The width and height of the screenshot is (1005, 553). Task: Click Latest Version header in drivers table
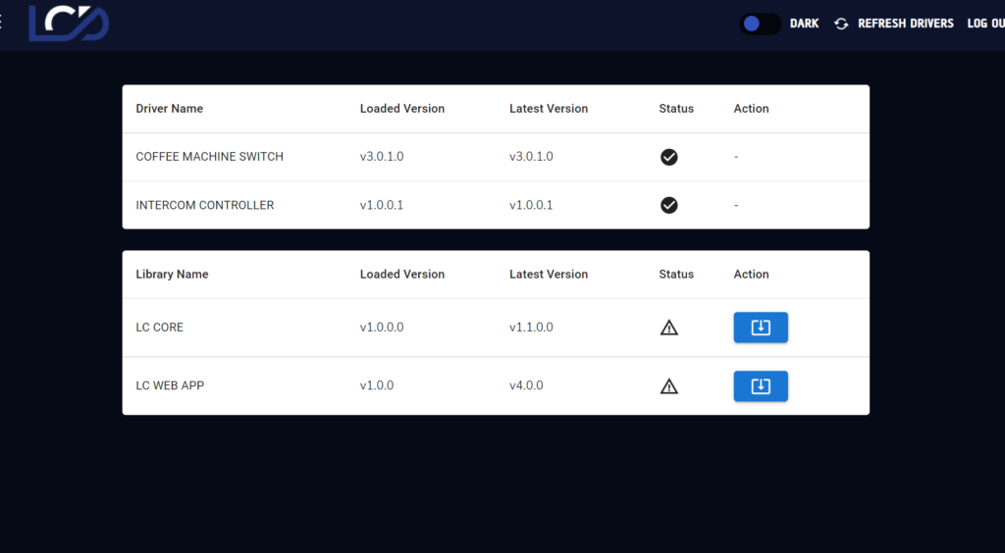click(549, 109)
